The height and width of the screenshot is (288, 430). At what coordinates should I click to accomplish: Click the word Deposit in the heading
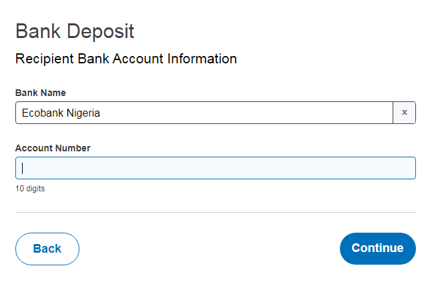pyautogui.click(x=100, y=32)
